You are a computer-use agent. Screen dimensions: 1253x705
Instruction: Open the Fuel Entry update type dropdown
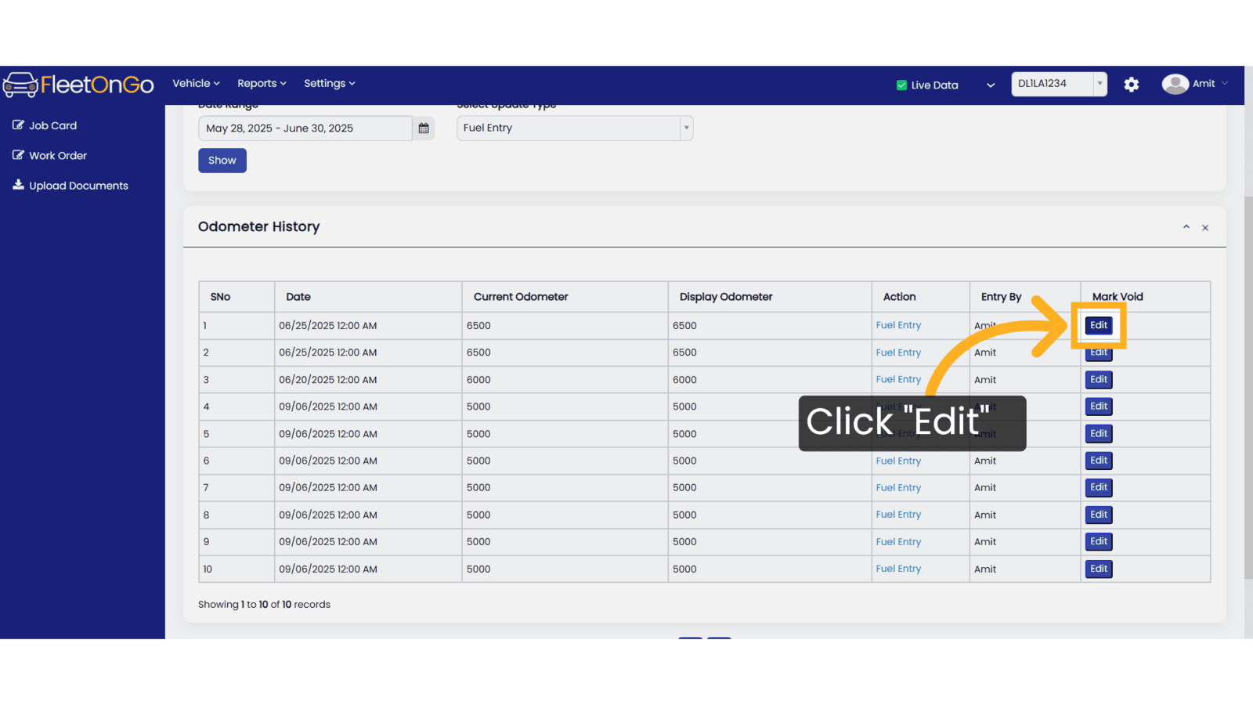575,128
